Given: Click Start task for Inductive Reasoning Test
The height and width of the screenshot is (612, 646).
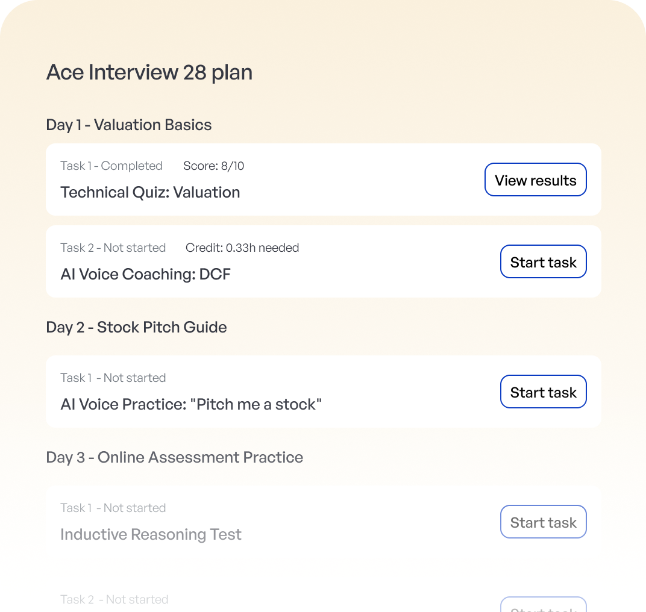Looking at the screenshot, I should pyautogui.click(x=543, y=522).
